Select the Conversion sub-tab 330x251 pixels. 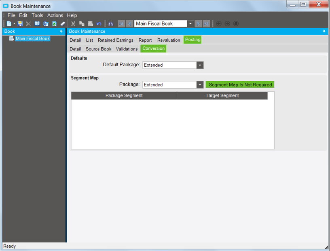(154, 49)
